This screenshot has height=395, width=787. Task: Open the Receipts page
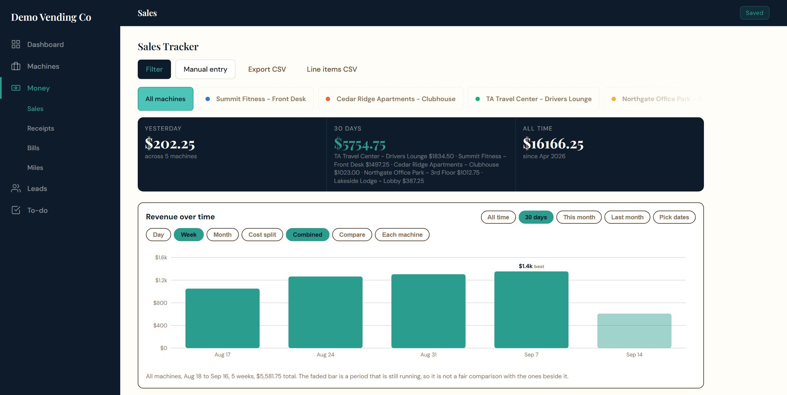coord(40,128)
